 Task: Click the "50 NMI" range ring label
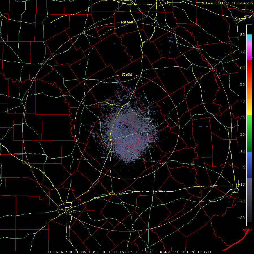click(127, 75)
